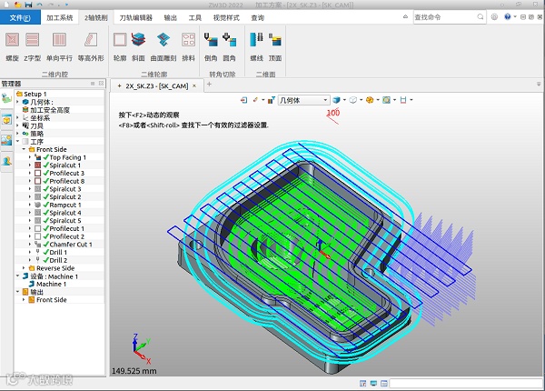
Task: Open the 查询 ribbon tab
Action: [x=258, y=18]
